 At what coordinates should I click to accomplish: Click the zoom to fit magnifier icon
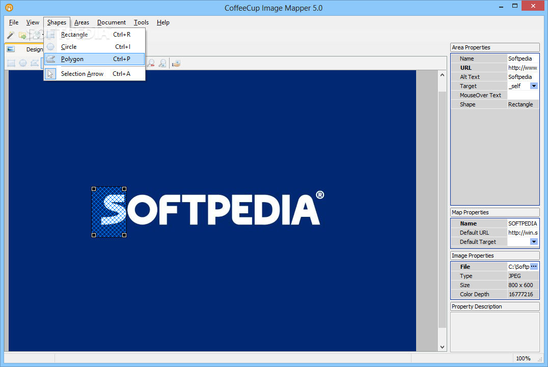pyautogui.click(x=162, y=63)
